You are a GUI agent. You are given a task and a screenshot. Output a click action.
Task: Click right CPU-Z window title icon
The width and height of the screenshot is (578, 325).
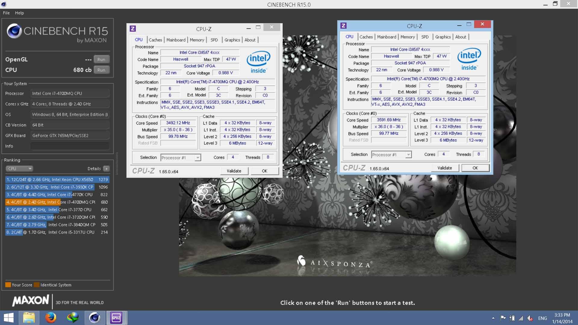pyautogui.click(x=343, y=26)
